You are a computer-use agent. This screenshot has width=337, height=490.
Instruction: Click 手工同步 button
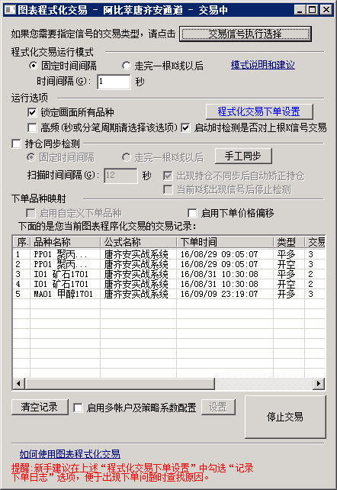[243, 156]
